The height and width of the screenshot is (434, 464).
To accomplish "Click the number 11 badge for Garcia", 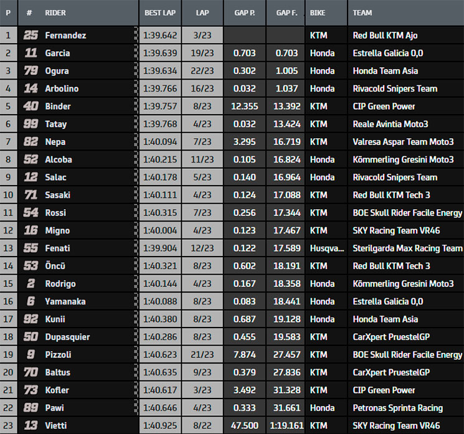I will 31,53.
